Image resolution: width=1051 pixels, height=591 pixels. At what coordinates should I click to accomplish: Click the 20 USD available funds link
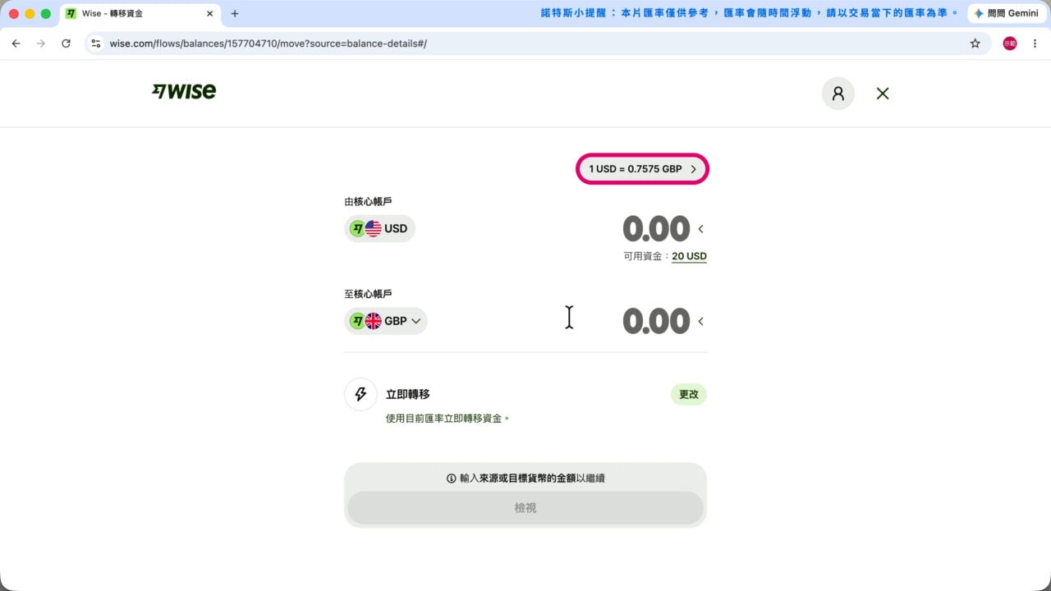pos(689,256)
